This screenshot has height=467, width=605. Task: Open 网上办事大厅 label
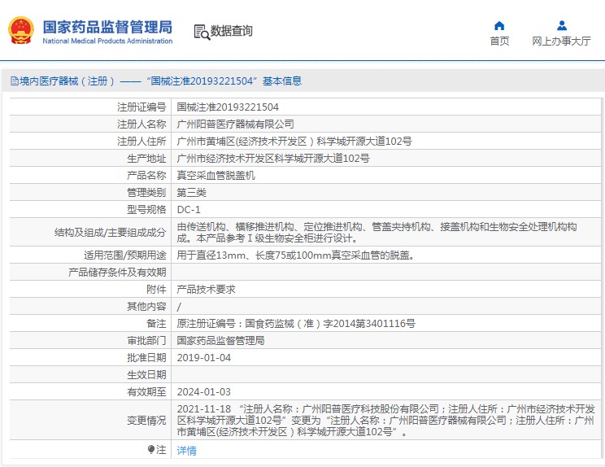coord(561,41)
